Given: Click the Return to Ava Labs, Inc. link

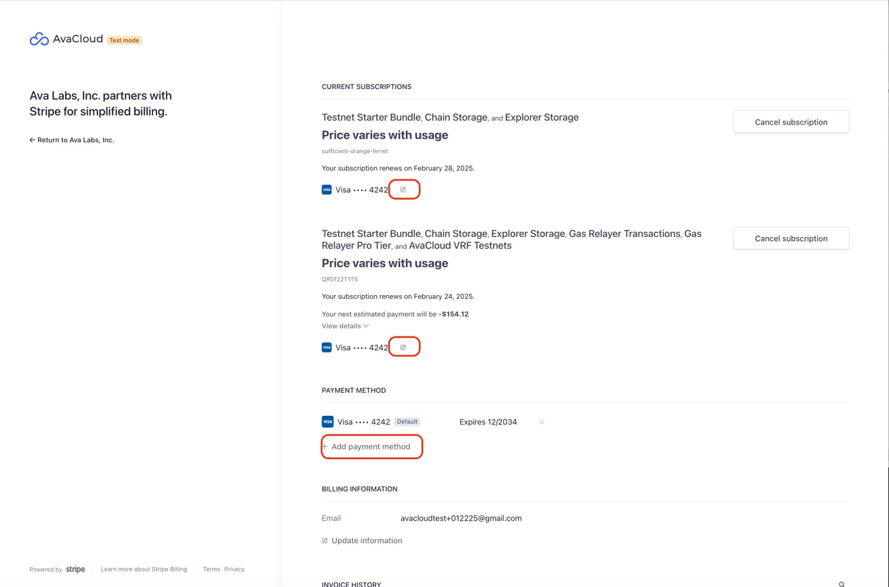Looking at the screenshot, I should (76, 140).
